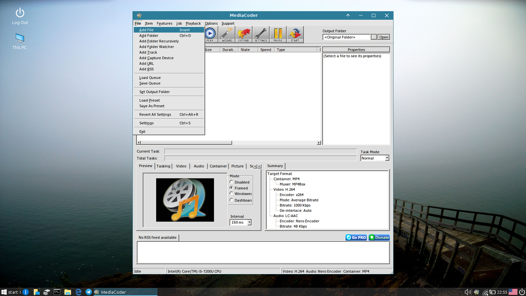
Task: Launch Edge browser from taskbar
Action: coord(78,292)
